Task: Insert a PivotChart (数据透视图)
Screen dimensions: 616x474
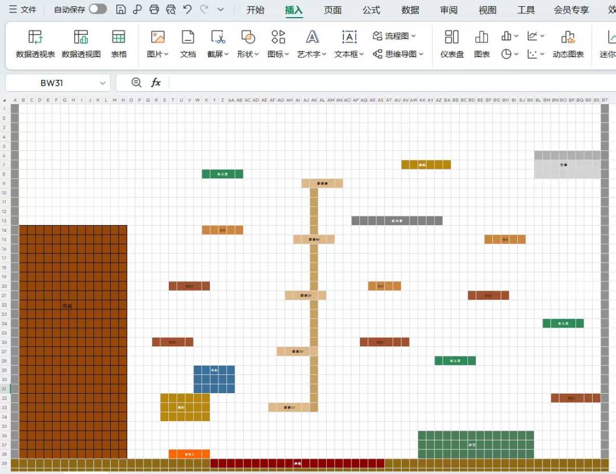Action: [82, 44]
